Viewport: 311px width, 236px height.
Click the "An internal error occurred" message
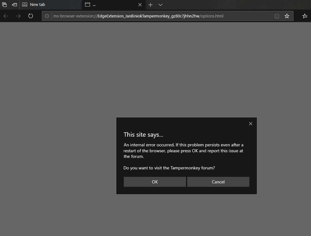[x=183, y=150]
